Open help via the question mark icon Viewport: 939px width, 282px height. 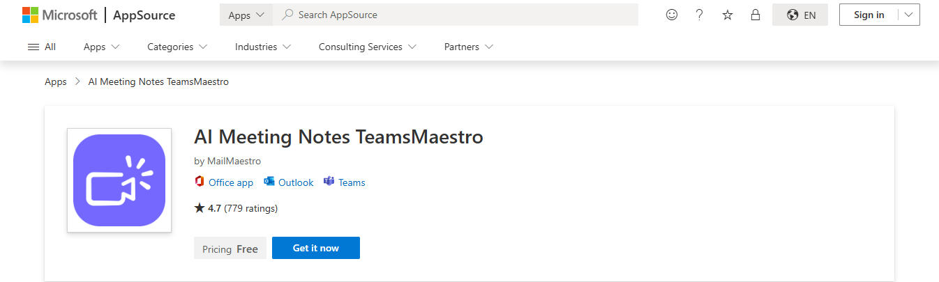700,15
